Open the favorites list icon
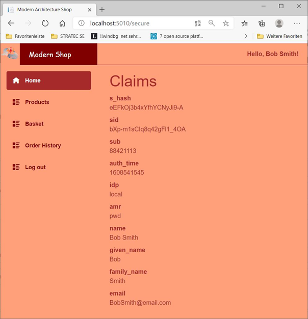This screenshot has height=319, width=308. point(244,23)
